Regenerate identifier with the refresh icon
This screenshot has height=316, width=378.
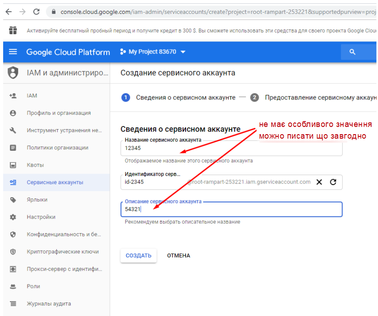tap(333, 182)
